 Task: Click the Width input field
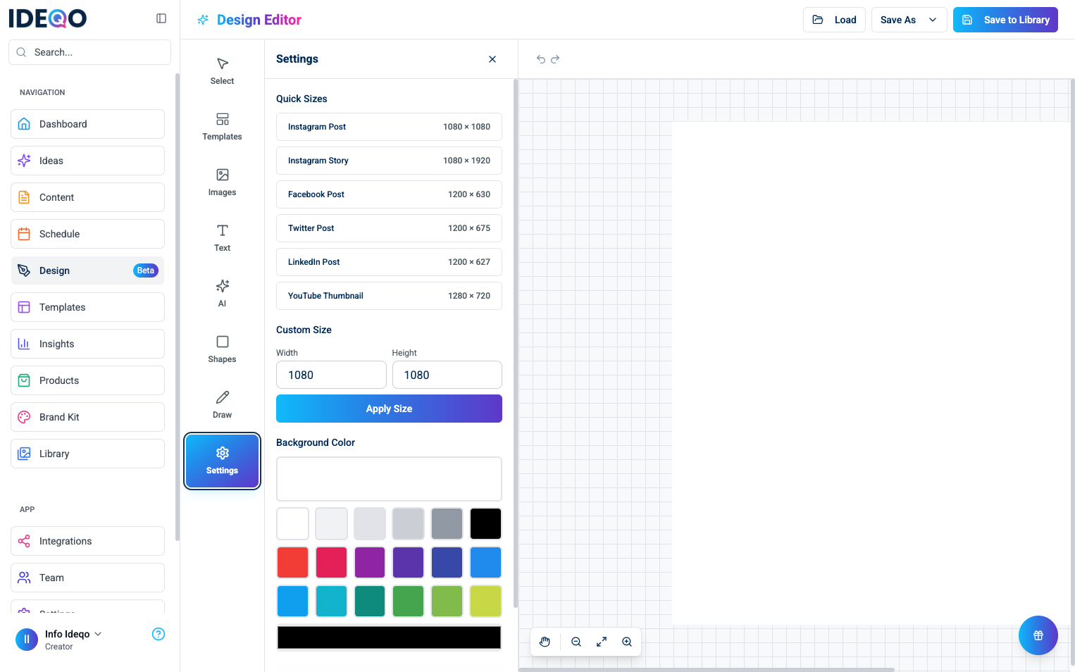[331, 375]
